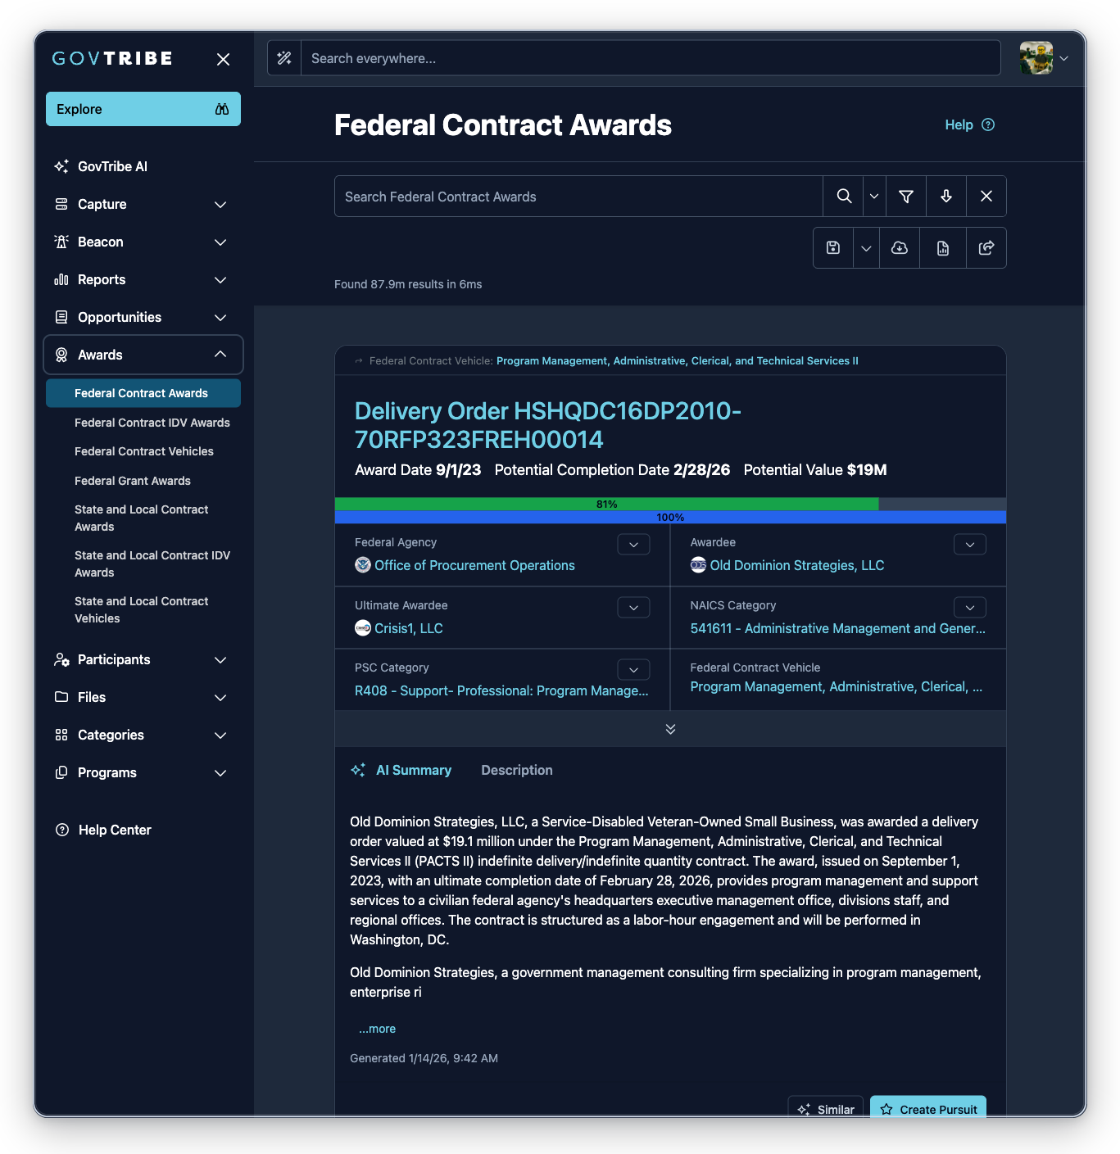Click the cloud download icon

(x=900, y=248)
